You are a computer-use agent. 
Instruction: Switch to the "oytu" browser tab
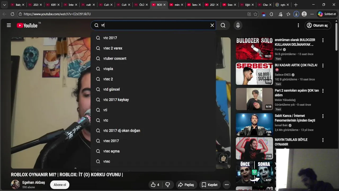282,5
